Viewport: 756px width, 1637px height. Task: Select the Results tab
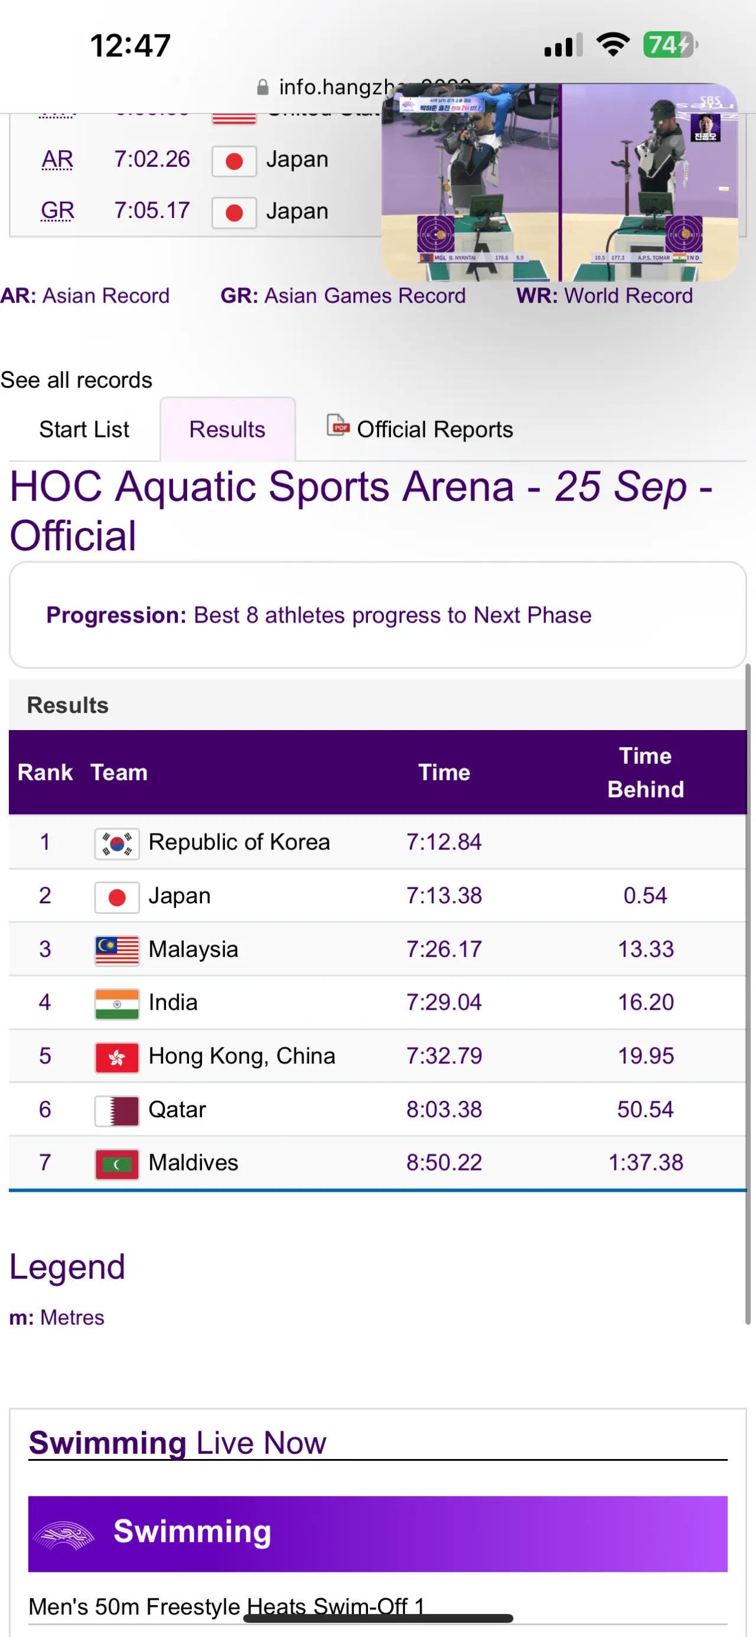click(227, 430)
